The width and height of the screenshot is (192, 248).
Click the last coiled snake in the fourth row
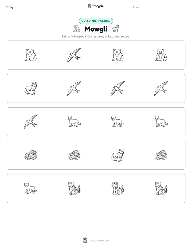coord(161,155)
